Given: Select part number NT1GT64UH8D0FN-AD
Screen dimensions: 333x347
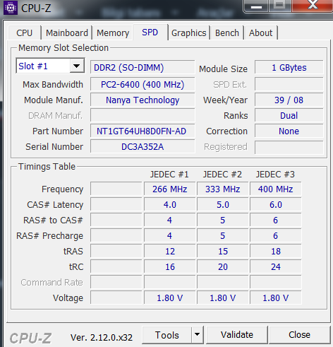Looking at the screenshot, I should tap(143, 131).
